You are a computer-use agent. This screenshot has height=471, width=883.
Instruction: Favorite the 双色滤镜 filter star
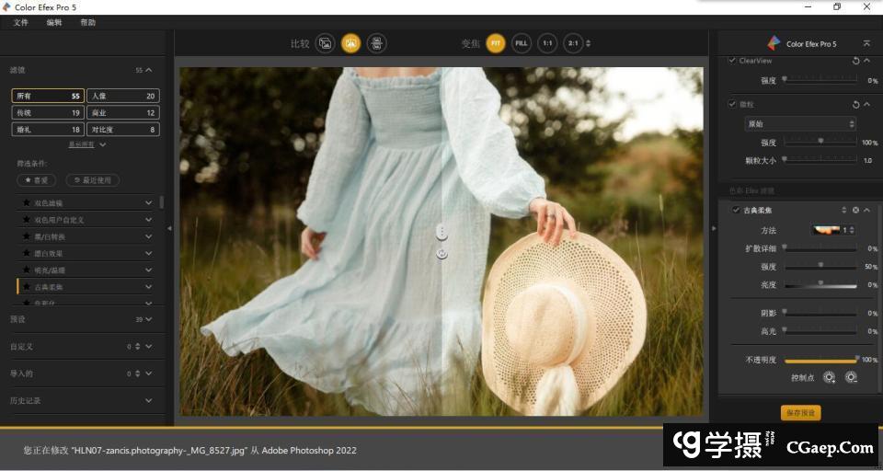[x=26, y=202]
